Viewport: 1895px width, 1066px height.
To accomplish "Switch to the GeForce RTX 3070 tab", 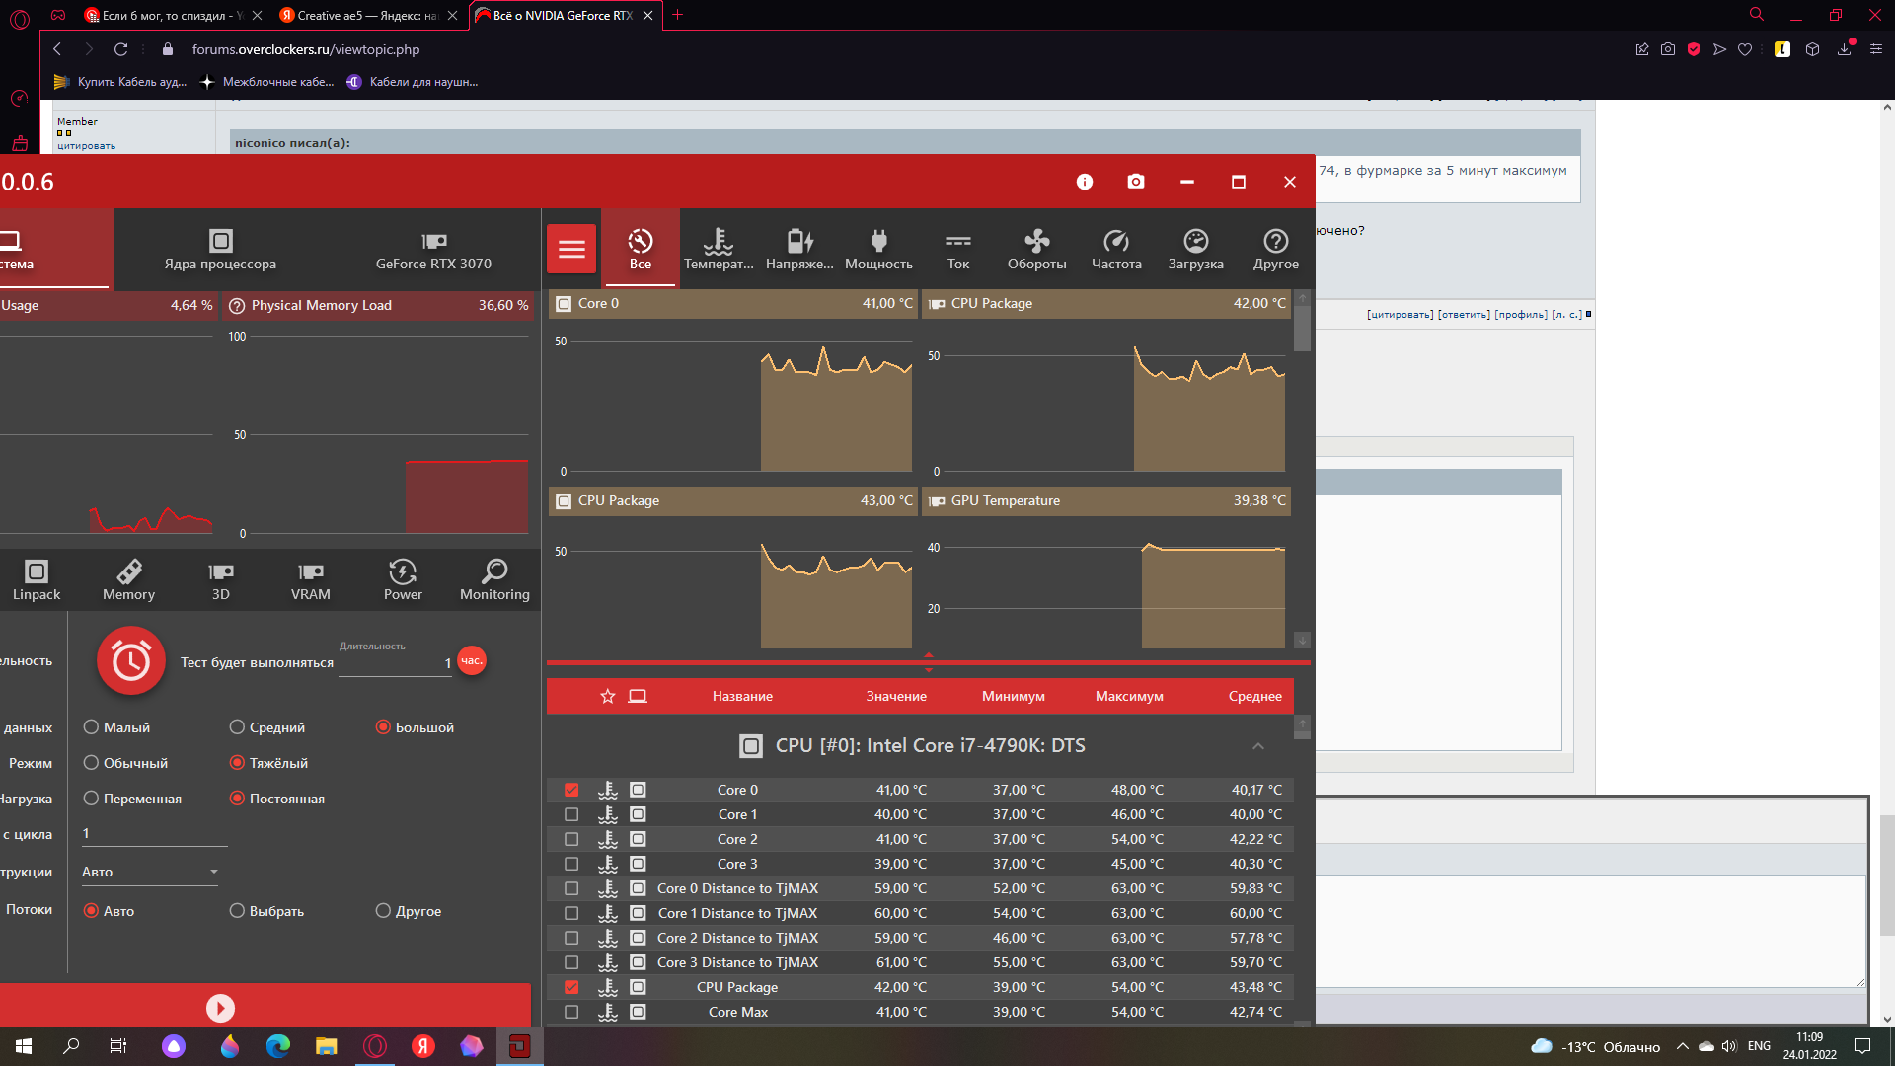I will [x=433, y=250].
